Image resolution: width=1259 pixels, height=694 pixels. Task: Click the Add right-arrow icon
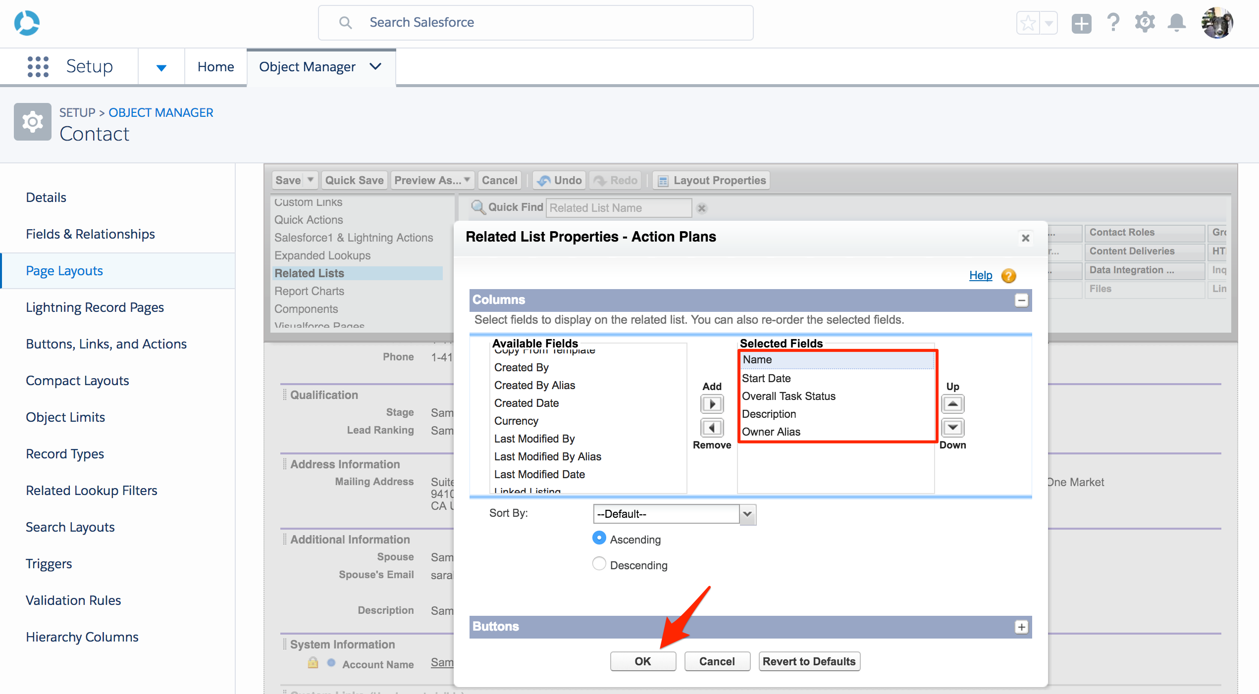coord(712,404)
